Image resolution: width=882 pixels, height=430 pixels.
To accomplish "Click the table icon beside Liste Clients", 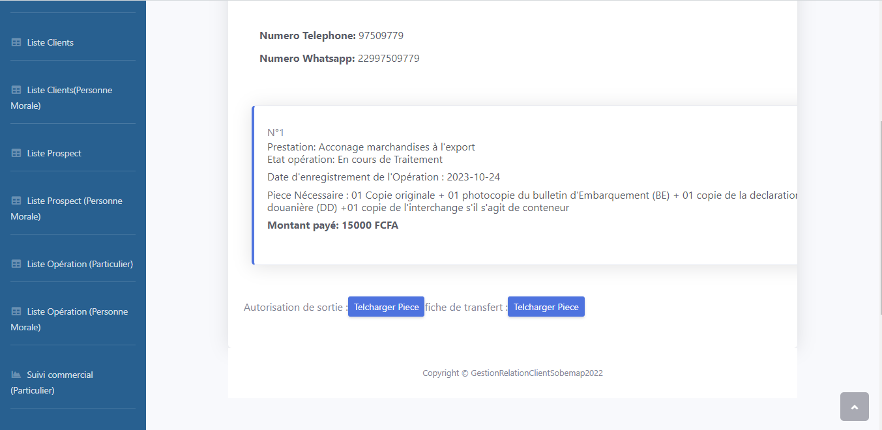I will tap(16, 42).
